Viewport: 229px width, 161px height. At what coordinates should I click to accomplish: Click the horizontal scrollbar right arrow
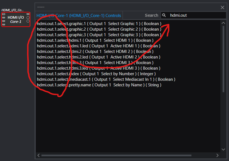218,155
